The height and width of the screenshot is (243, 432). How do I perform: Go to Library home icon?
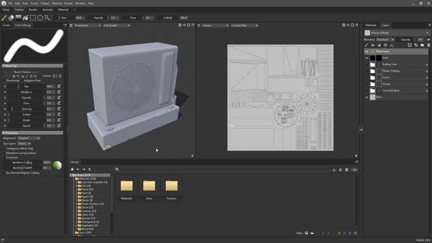pyautogui.click(x=72, y=169)
